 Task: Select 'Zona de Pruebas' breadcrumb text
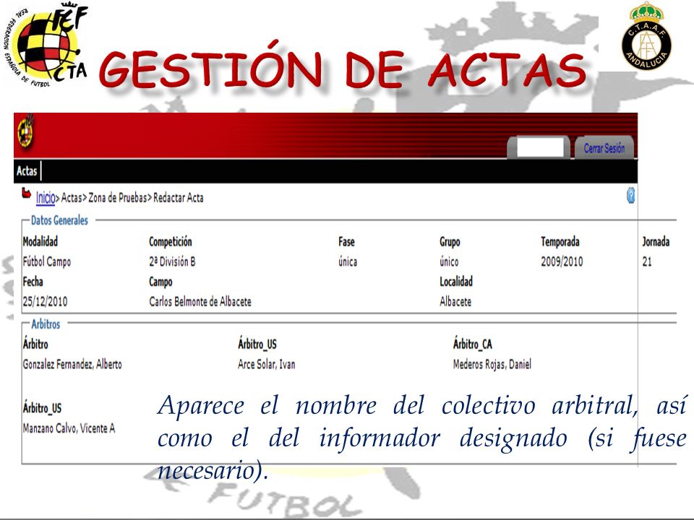(117, 198)
